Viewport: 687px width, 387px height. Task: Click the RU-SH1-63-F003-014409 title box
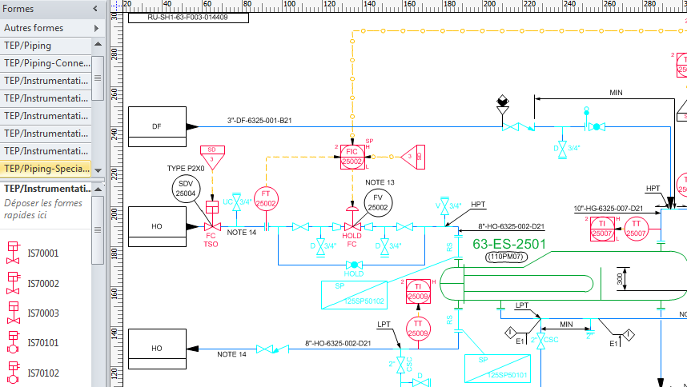click(x=188, y=18)
